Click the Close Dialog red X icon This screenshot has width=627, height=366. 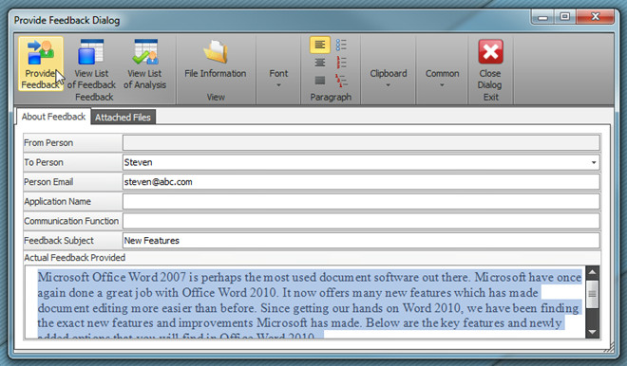click(490, 51)
